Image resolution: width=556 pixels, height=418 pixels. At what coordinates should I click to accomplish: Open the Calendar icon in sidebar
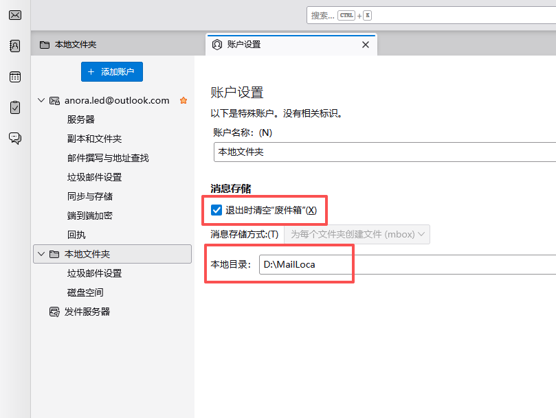click(15, 76)
